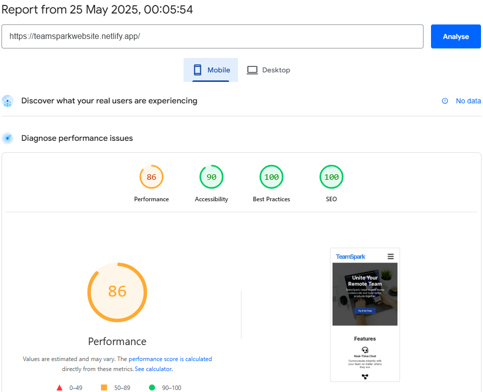Open the No data link
Image resolution: width=483 pixels, height=392 pixels.
click(468, 101)
